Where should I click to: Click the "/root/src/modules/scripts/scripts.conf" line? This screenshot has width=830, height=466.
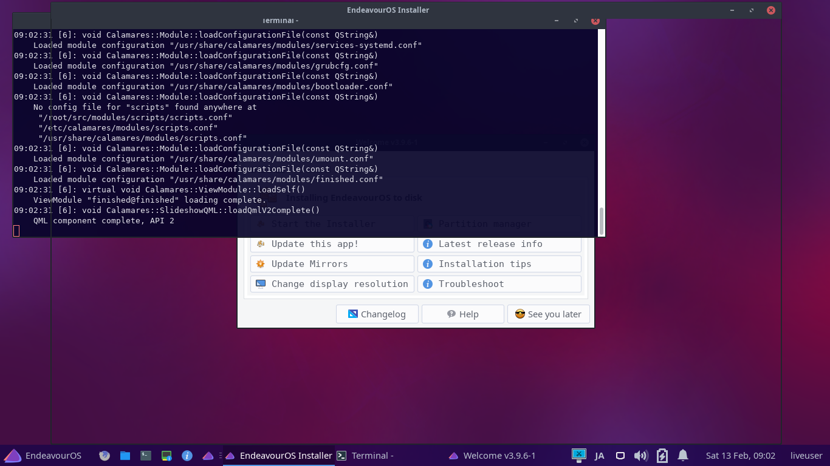[135, 118]
